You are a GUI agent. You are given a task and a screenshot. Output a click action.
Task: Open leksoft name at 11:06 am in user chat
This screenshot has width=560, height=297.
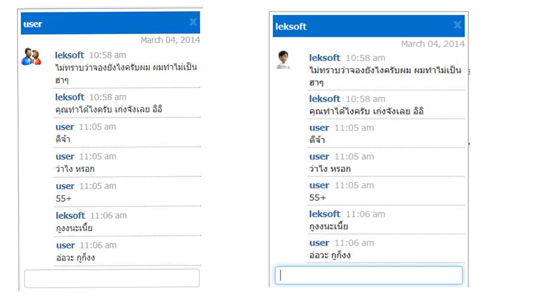[x=70, y=216]
